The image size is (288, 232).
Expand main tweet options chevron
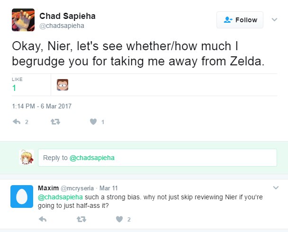tap(274, 19)
